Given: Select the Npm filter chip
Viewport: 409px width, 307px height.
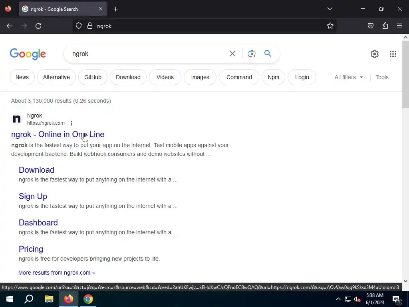Looking at the screenshot, I should tap(273, 77).
